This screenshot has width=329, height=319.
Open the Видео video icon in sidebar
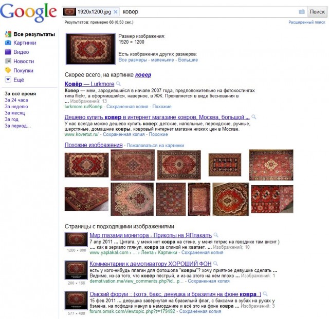pos(8,52)
